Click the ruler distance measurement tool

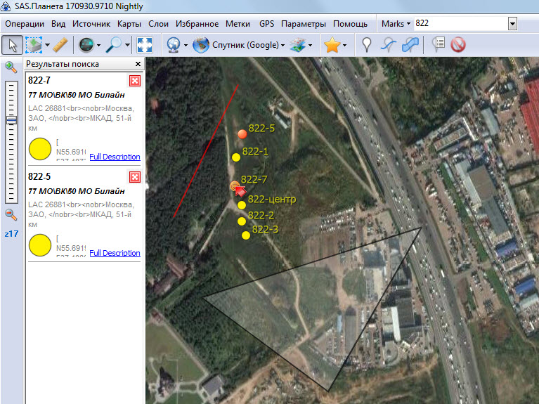click(60, 45)
